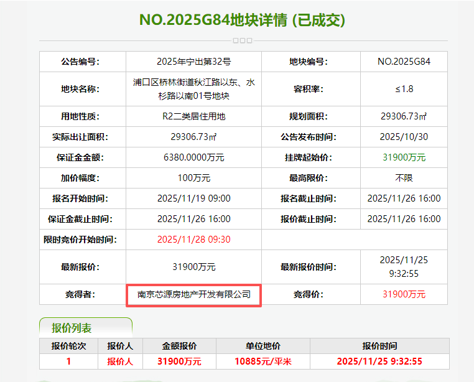This screenshot has width=474, height=382.
Task: Click the red 报价人 entry in round 1
Action: tap(120, 361)
